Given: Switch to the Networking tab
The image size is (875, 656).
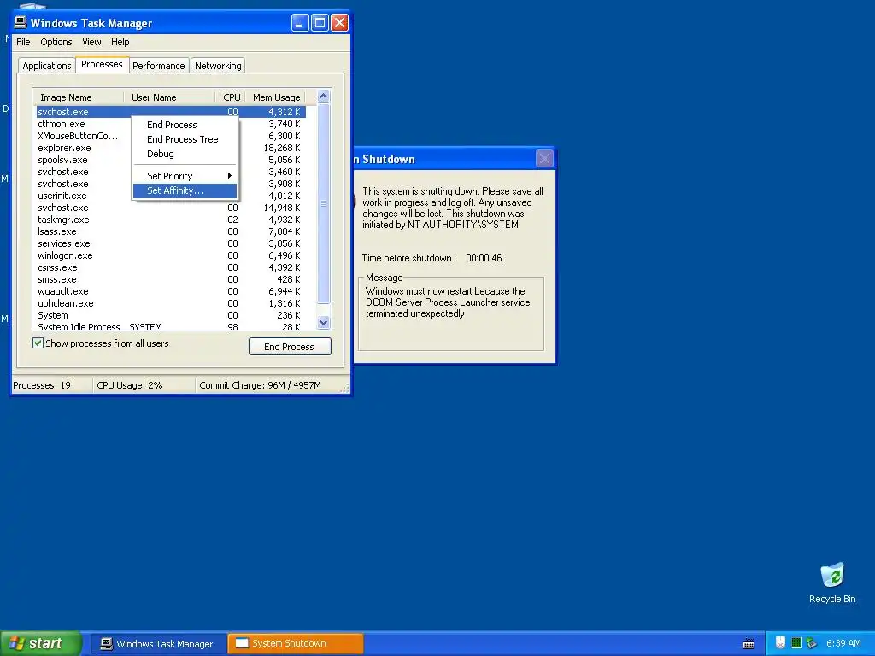Looking at the screenshot, I should click(218, 66).
